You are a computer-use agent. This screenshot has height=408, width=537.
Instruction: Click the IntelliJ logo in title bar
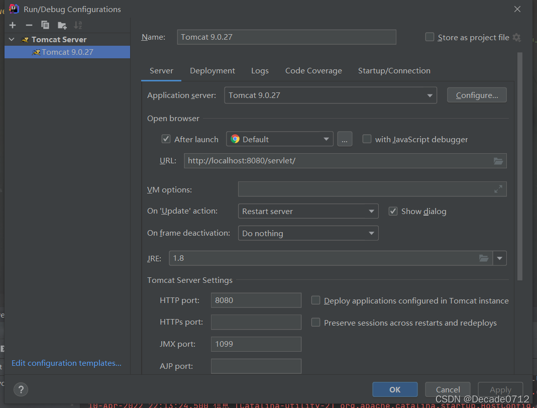pyautogui.click(x=14, y=9)
